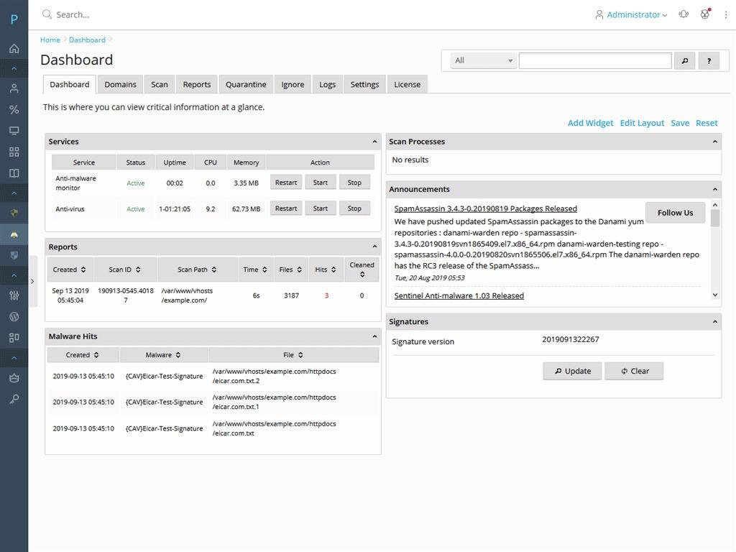Open the Administrator account dropdown
This screenshot has width=736, height=552.
(x=632, y=14)
